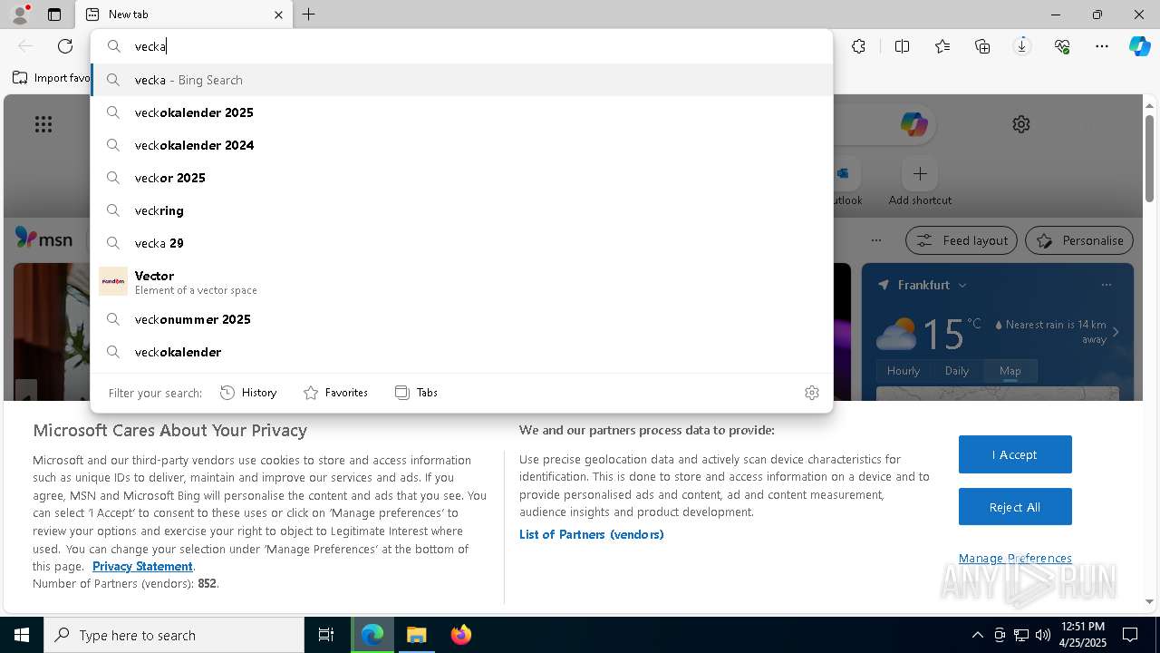Image resolution: width=1160 pixels, height=653 pixels.
Task: Open a new tab with plus button
Action: point(309,15)
